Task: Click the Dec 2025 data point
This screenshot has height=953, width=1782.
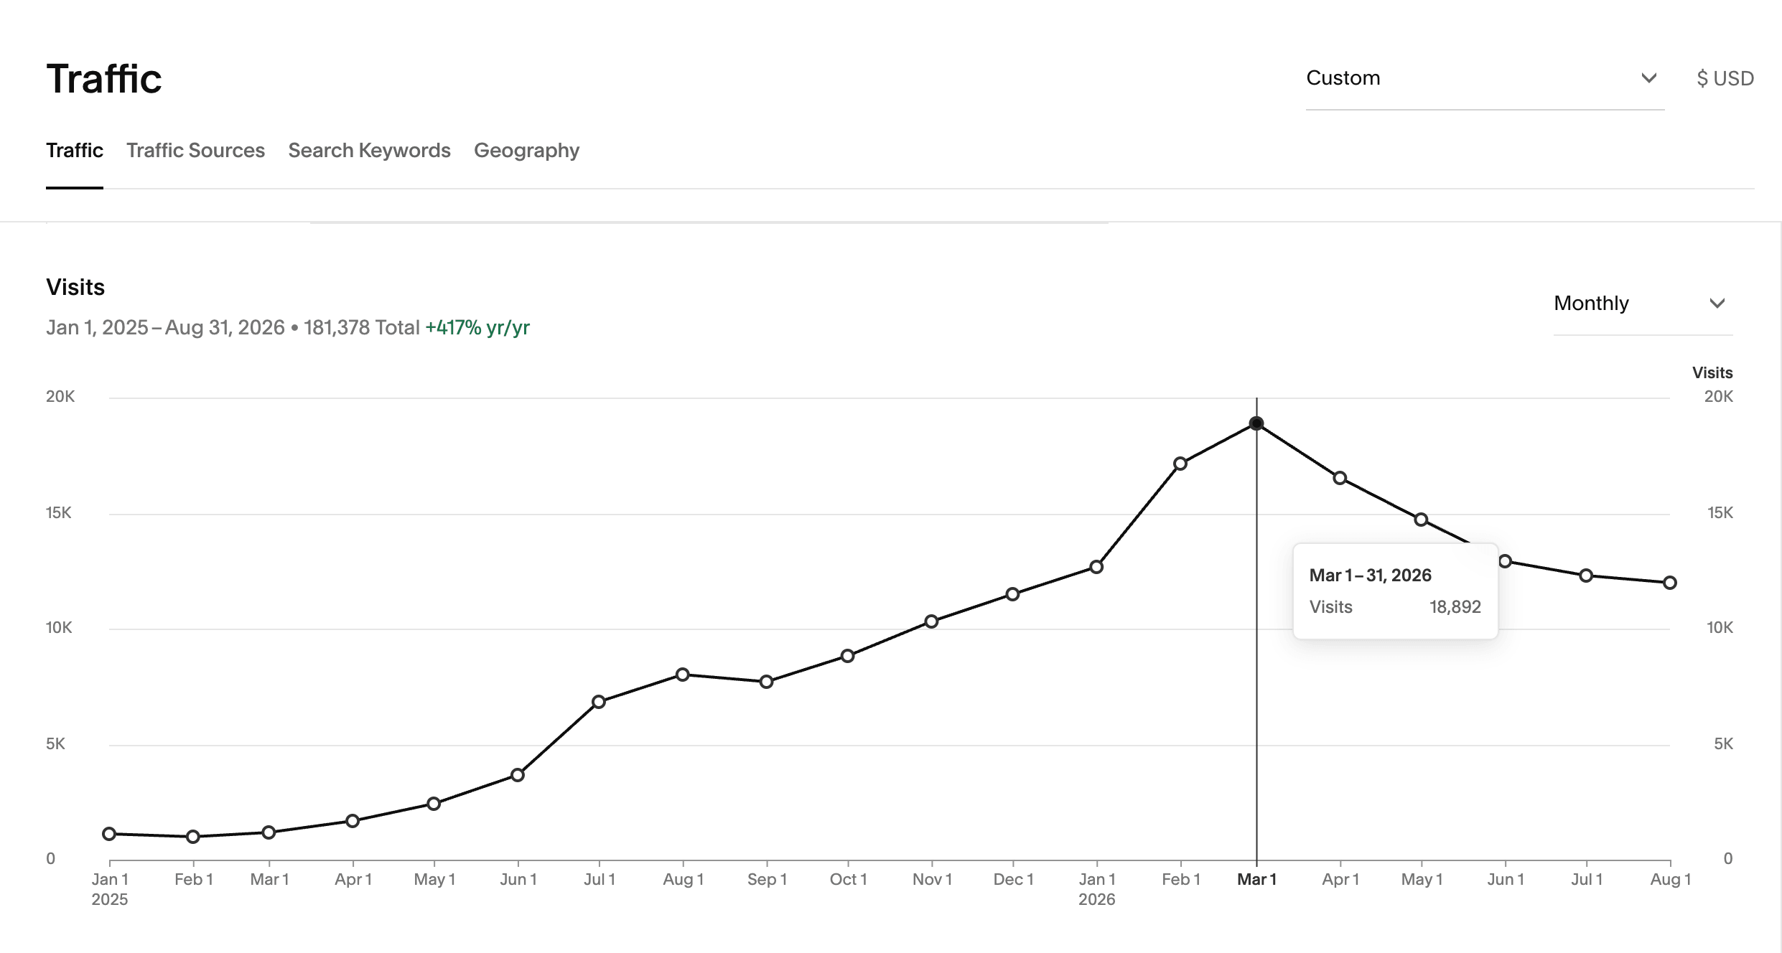Action: (1012, 594)
